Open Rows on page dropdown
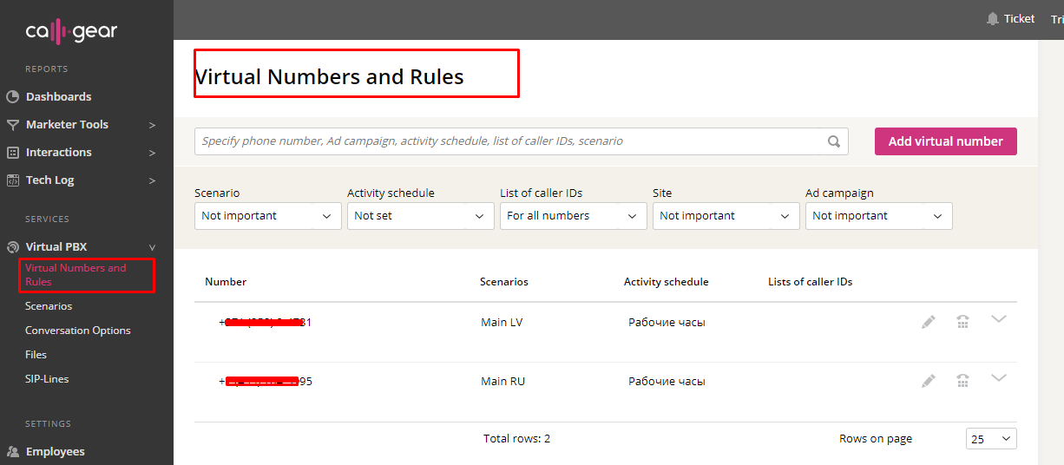1064x465 pixels. click(991, 439)
